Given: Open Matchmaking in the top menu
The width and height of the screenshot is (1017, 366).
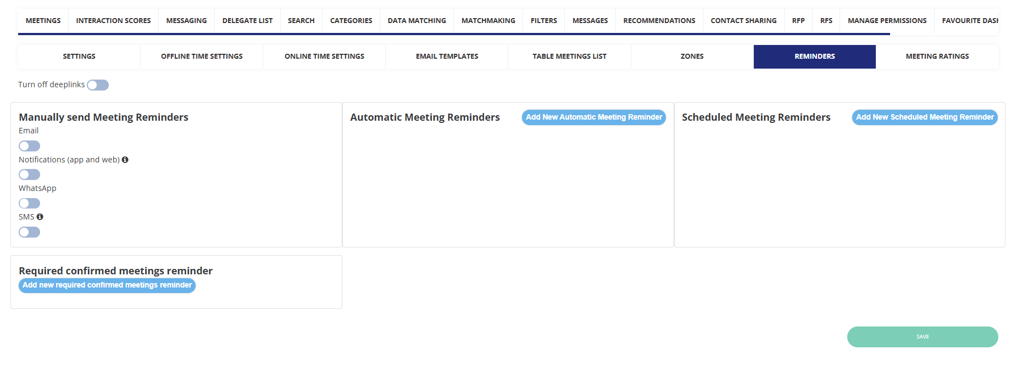Looking at the screenshot, I should click(x=488, y=21).
